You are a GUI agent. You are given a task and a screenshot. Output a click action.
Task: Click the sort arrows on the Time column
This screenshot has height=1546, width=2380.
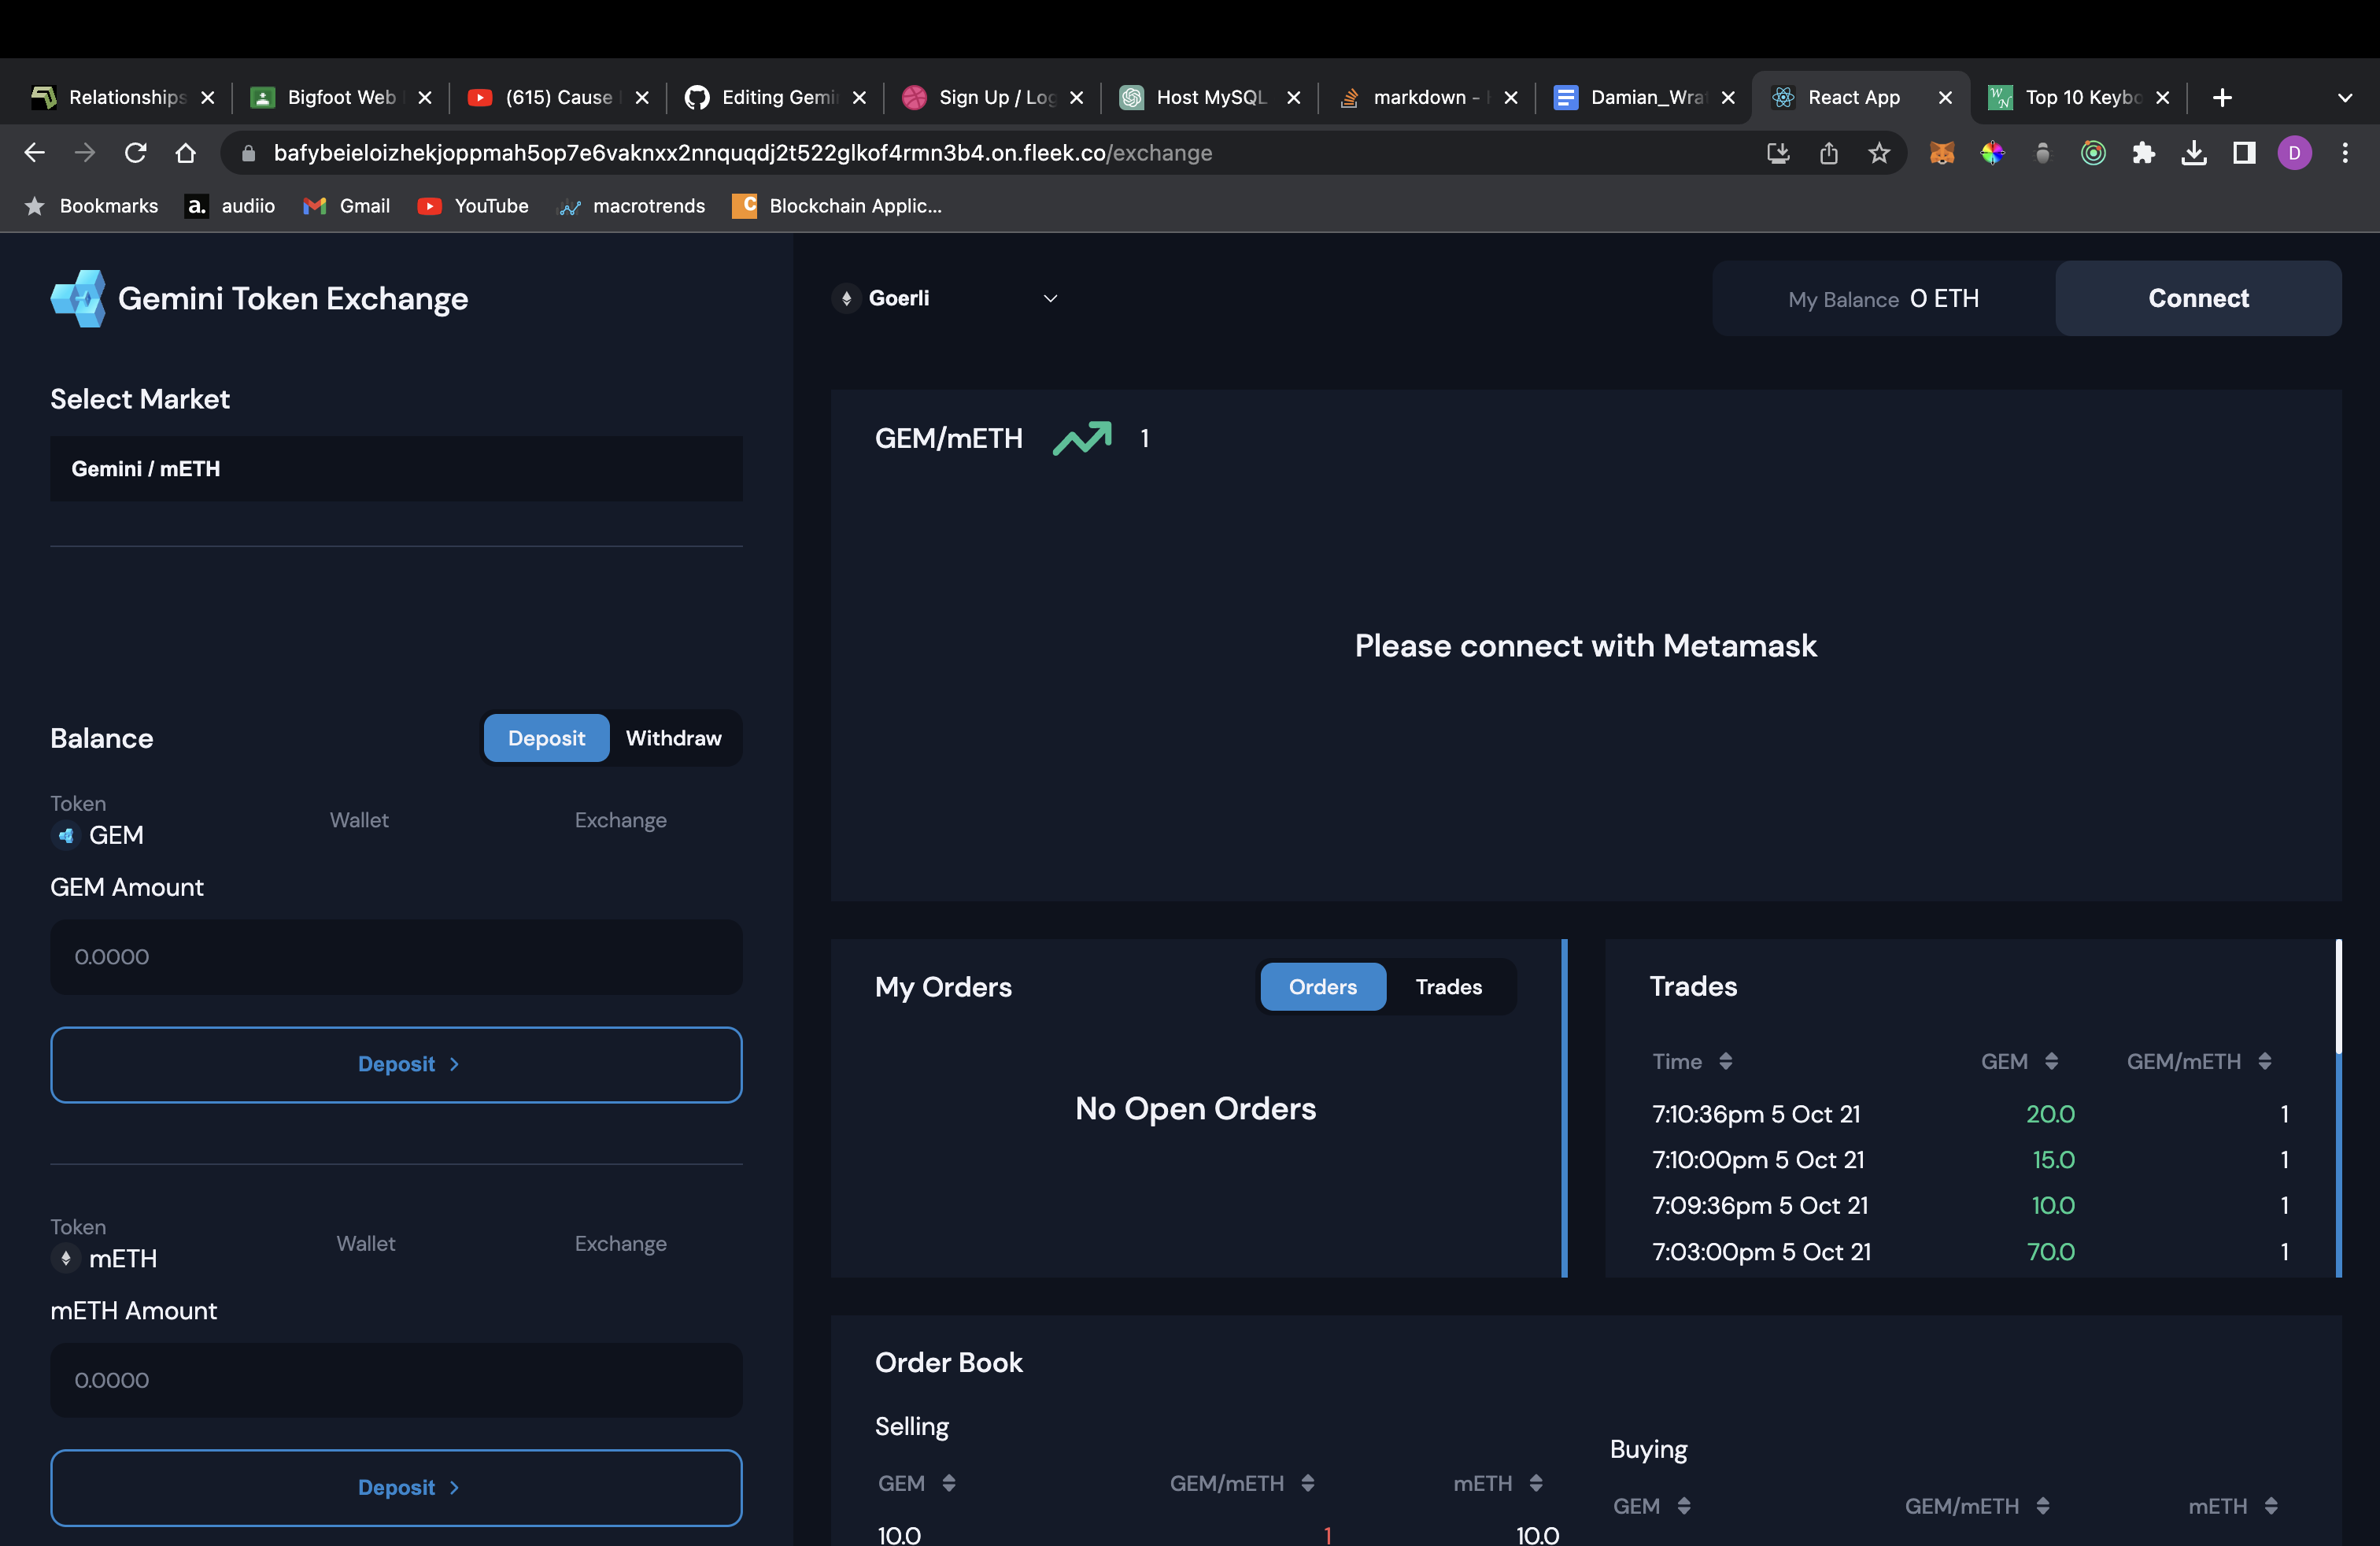tap(1725, 1061)
